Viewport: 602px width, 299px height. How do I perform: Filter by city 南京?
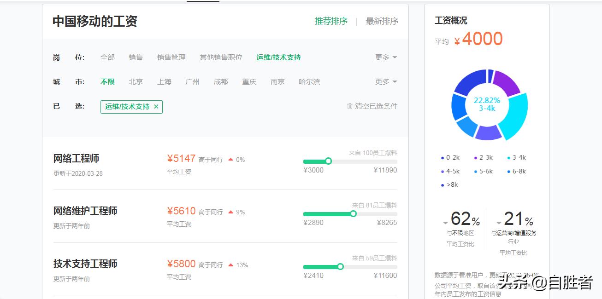[277, 82]
